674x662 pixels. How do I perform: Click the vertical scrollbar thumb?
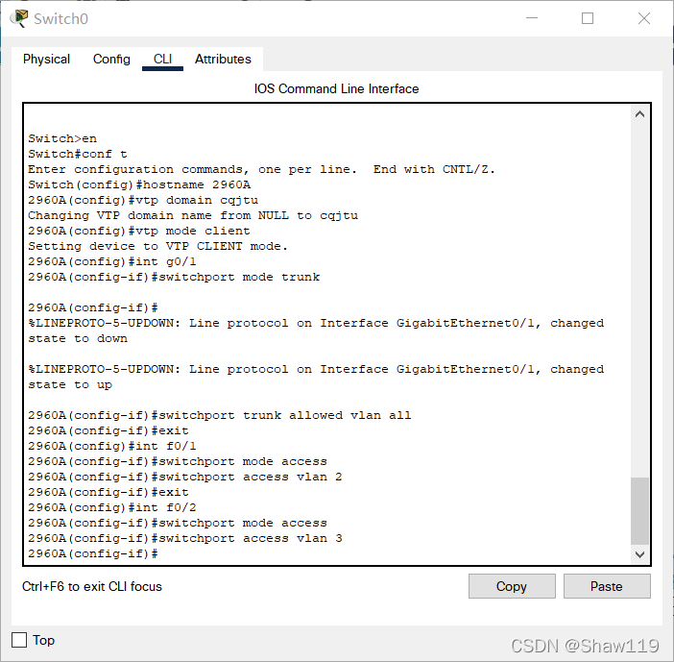pos(639,510)
